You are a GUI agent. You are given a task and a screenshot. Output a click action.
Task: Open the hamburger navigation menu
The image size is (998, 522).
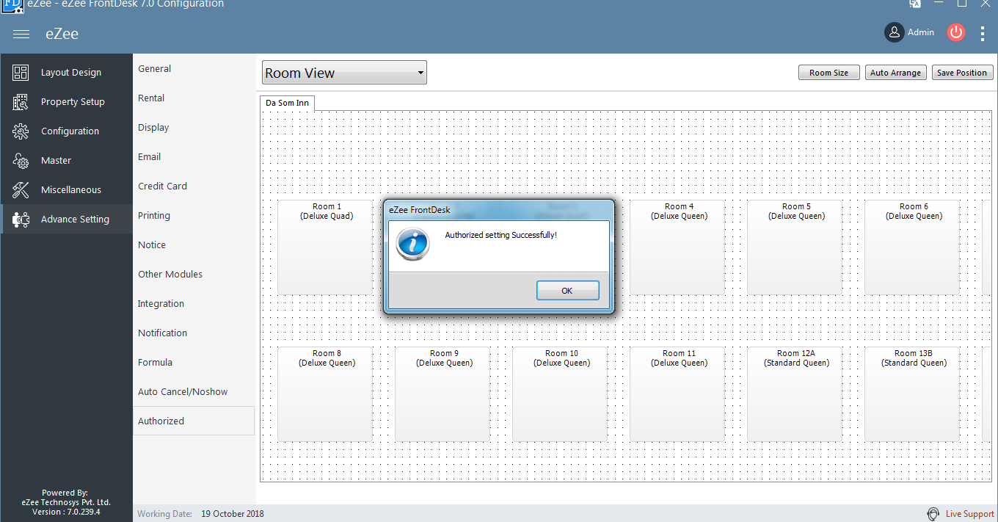point(21,34)
